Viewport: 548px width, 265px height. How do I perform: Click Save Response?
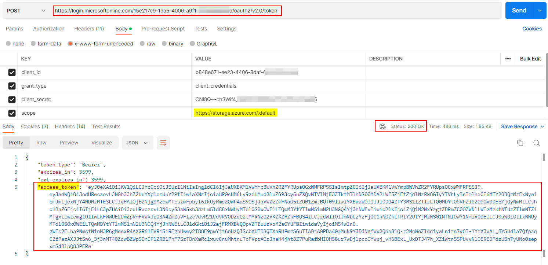point(519,126)
